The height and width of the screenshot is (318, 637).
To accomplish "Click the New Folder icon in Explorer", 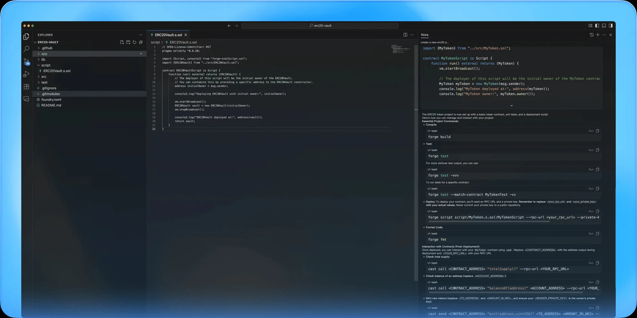I will click(x=128, y=42).
